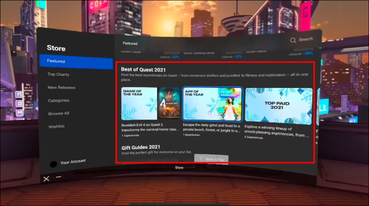Open the Categories sidebar item
This screenshot has height=206, width=369.
(59, 100)
